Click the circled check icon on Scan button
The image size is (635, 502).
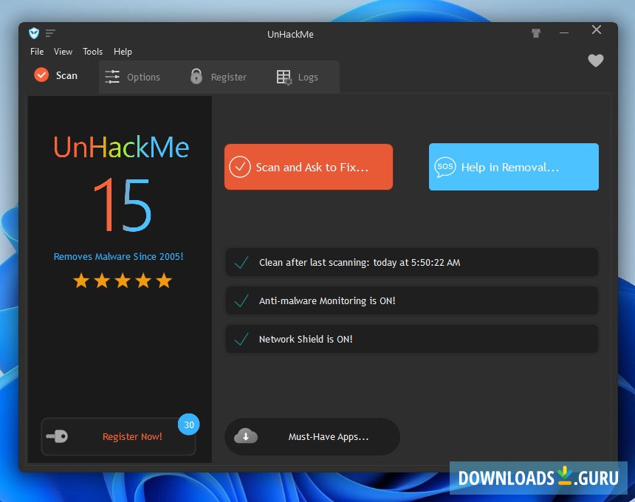click(240, 167)
